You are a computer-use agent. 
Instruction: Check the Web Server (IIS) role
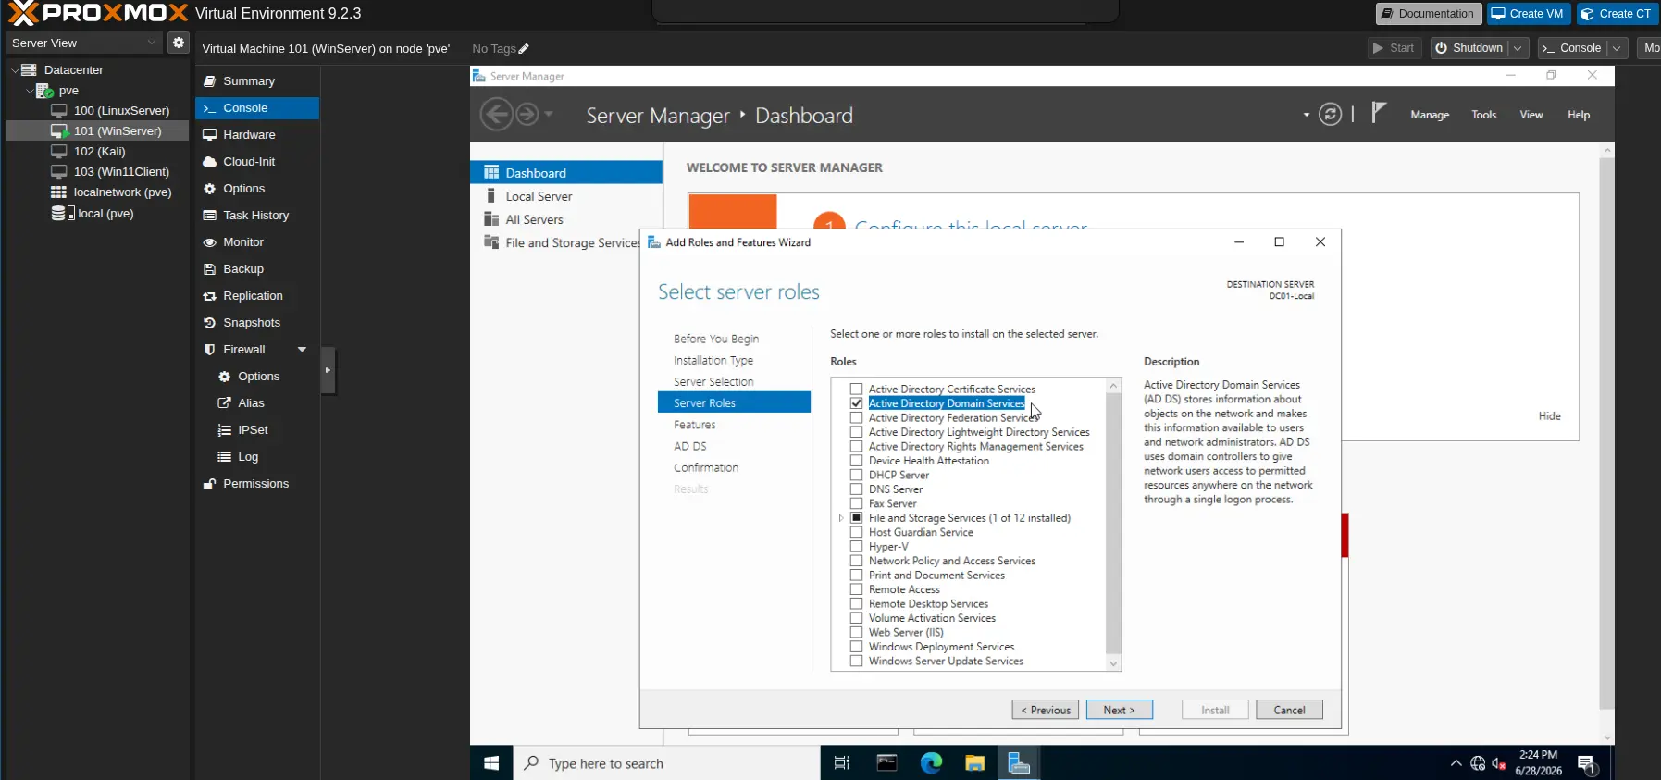(x=857, y=633)
